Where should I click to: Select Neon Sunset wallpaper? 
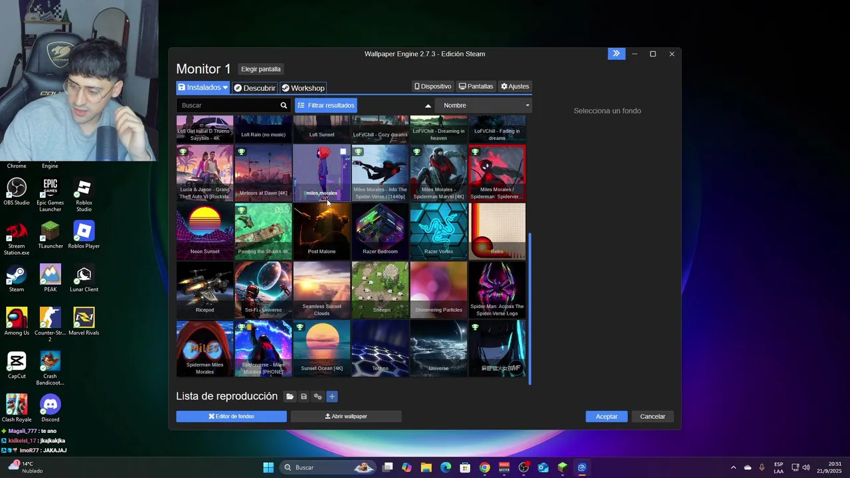(x=205, y=230)
